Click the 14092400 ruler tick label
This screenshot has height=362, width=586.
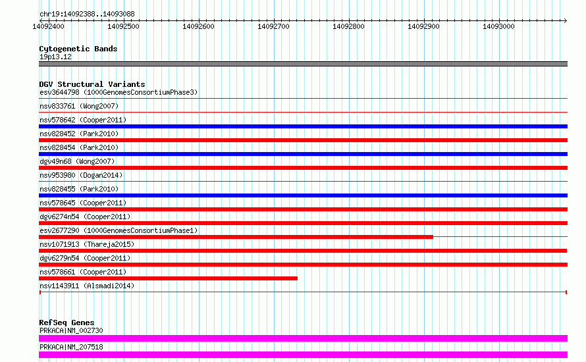[x=48, y=26]
